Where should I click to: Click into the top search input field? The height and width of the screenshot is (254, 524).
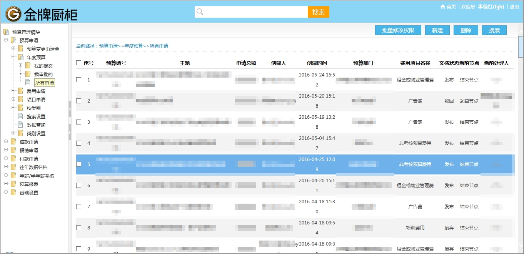[254, 12]
